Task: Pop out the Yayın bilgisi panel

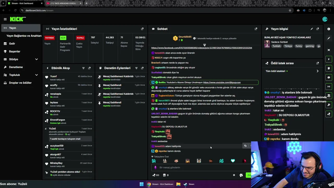Action: pos(318,29)
